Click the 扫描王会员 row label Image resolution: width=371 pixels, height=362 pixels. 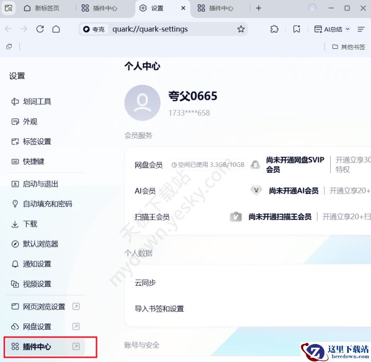pyautogui.click(x=152, y=217)
